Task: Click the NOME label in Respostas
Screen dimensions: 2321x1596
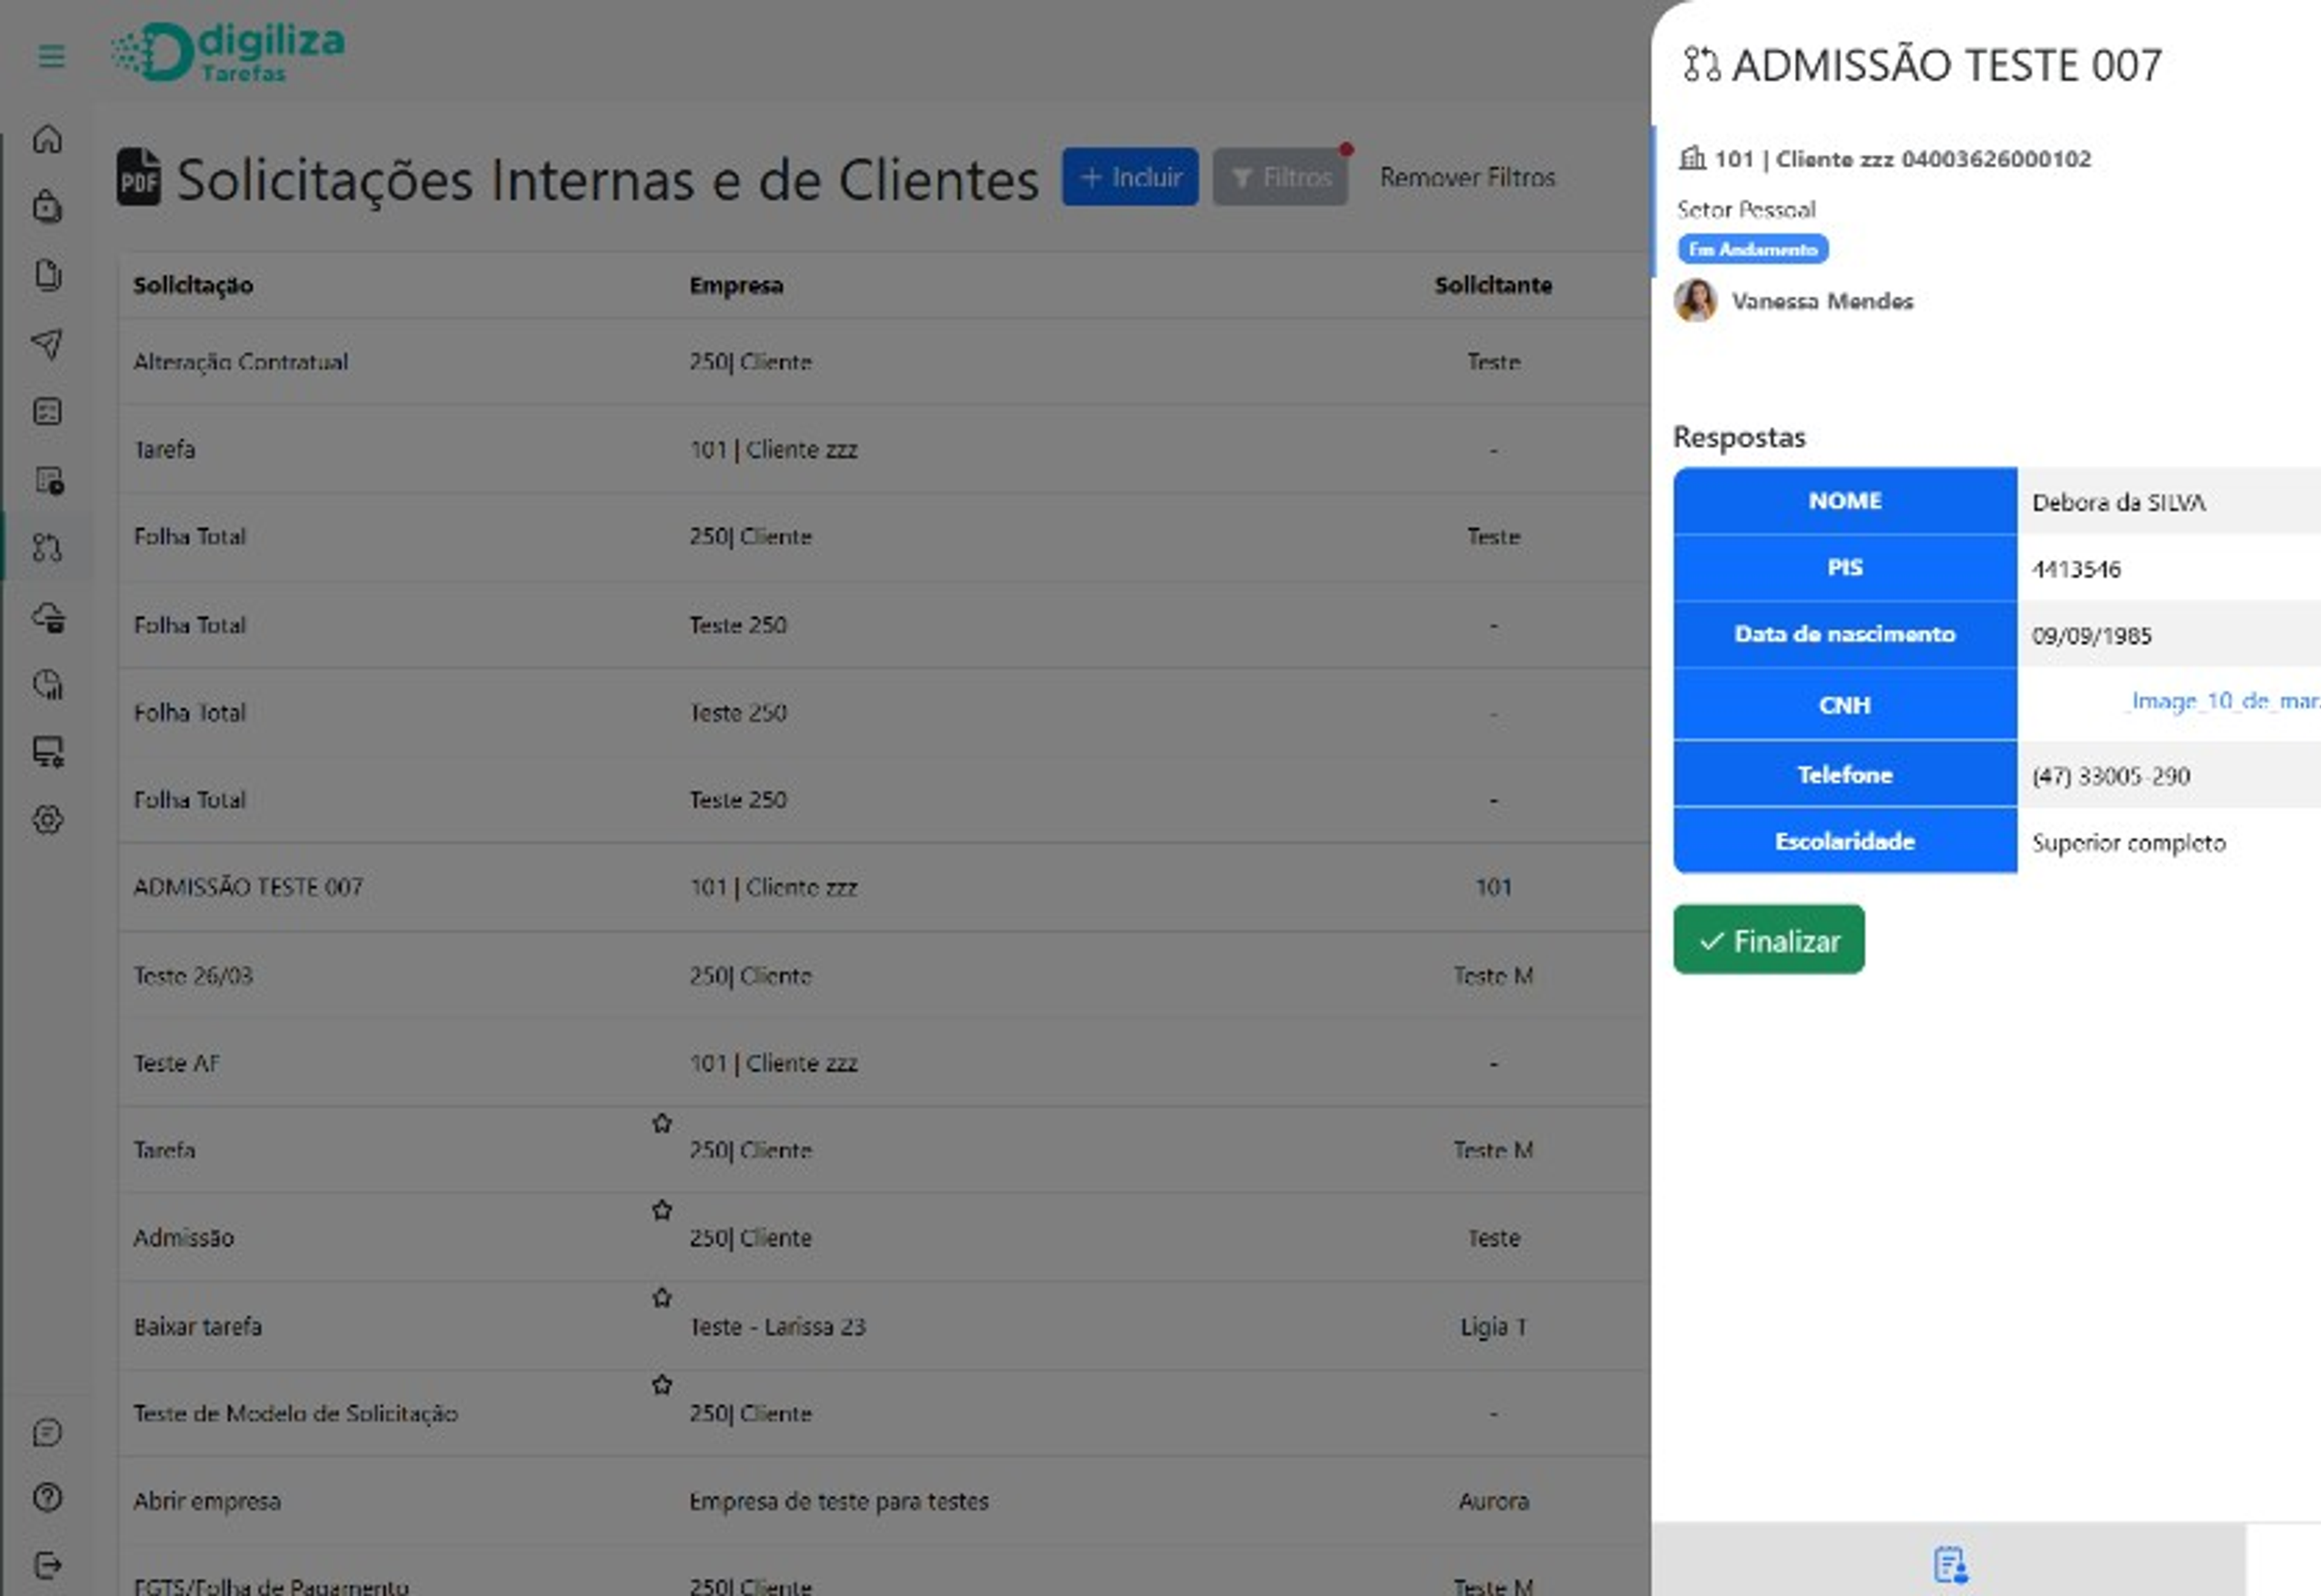Action: click(x=1845, y=500)
